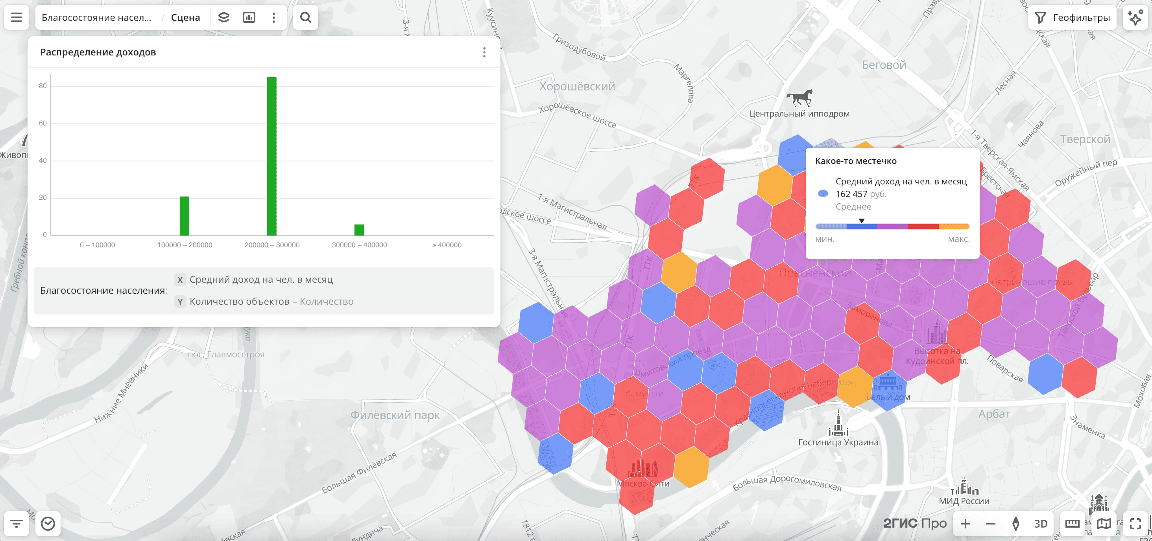Open the layers panel icon

click(x=223, y=17)
